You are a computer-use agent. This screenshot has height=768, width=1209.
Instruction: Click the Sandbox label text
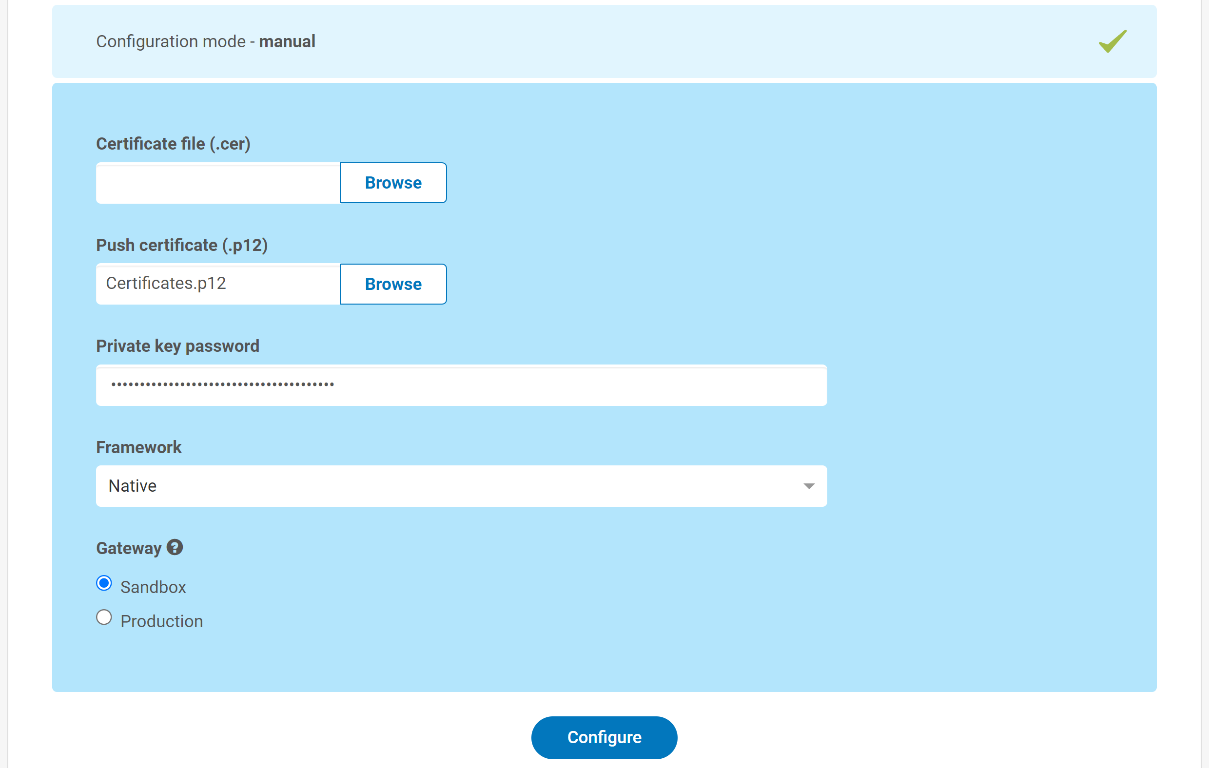[x=153, y=587]
